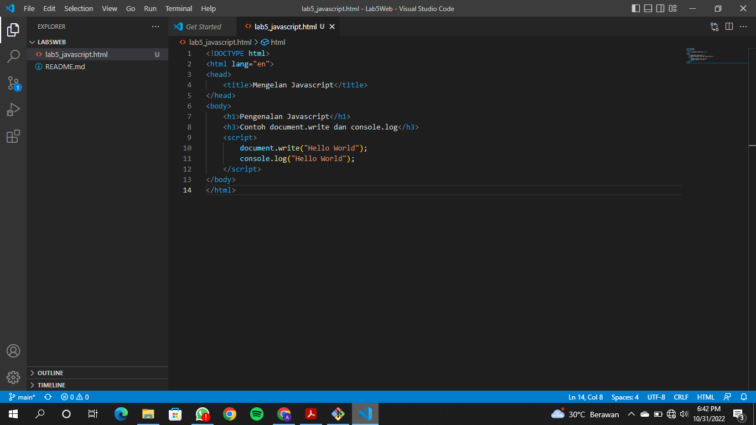Open the Terminal menu
756x425 pixels.
[179, 8]
